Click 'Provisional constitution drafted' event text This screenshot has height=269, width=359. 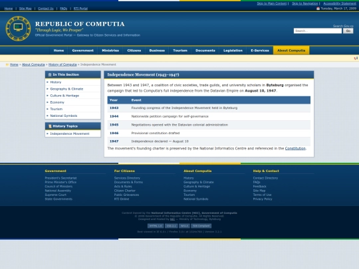[x=156, y=133]
